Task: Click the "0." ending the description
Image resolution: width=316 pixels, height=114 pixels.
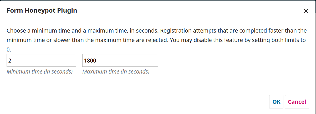Action: (9, 49)
